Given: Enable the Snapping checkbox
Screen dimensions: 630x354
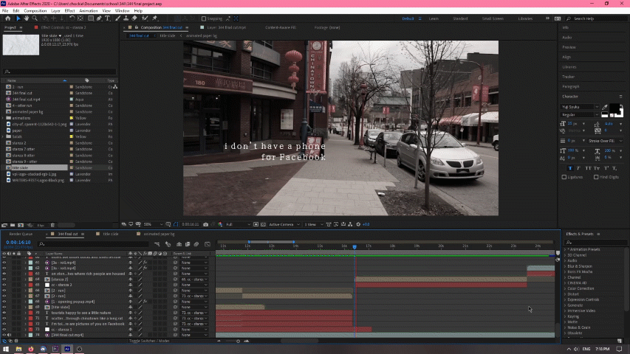Looking at the screenshot, I should [205, 18].
